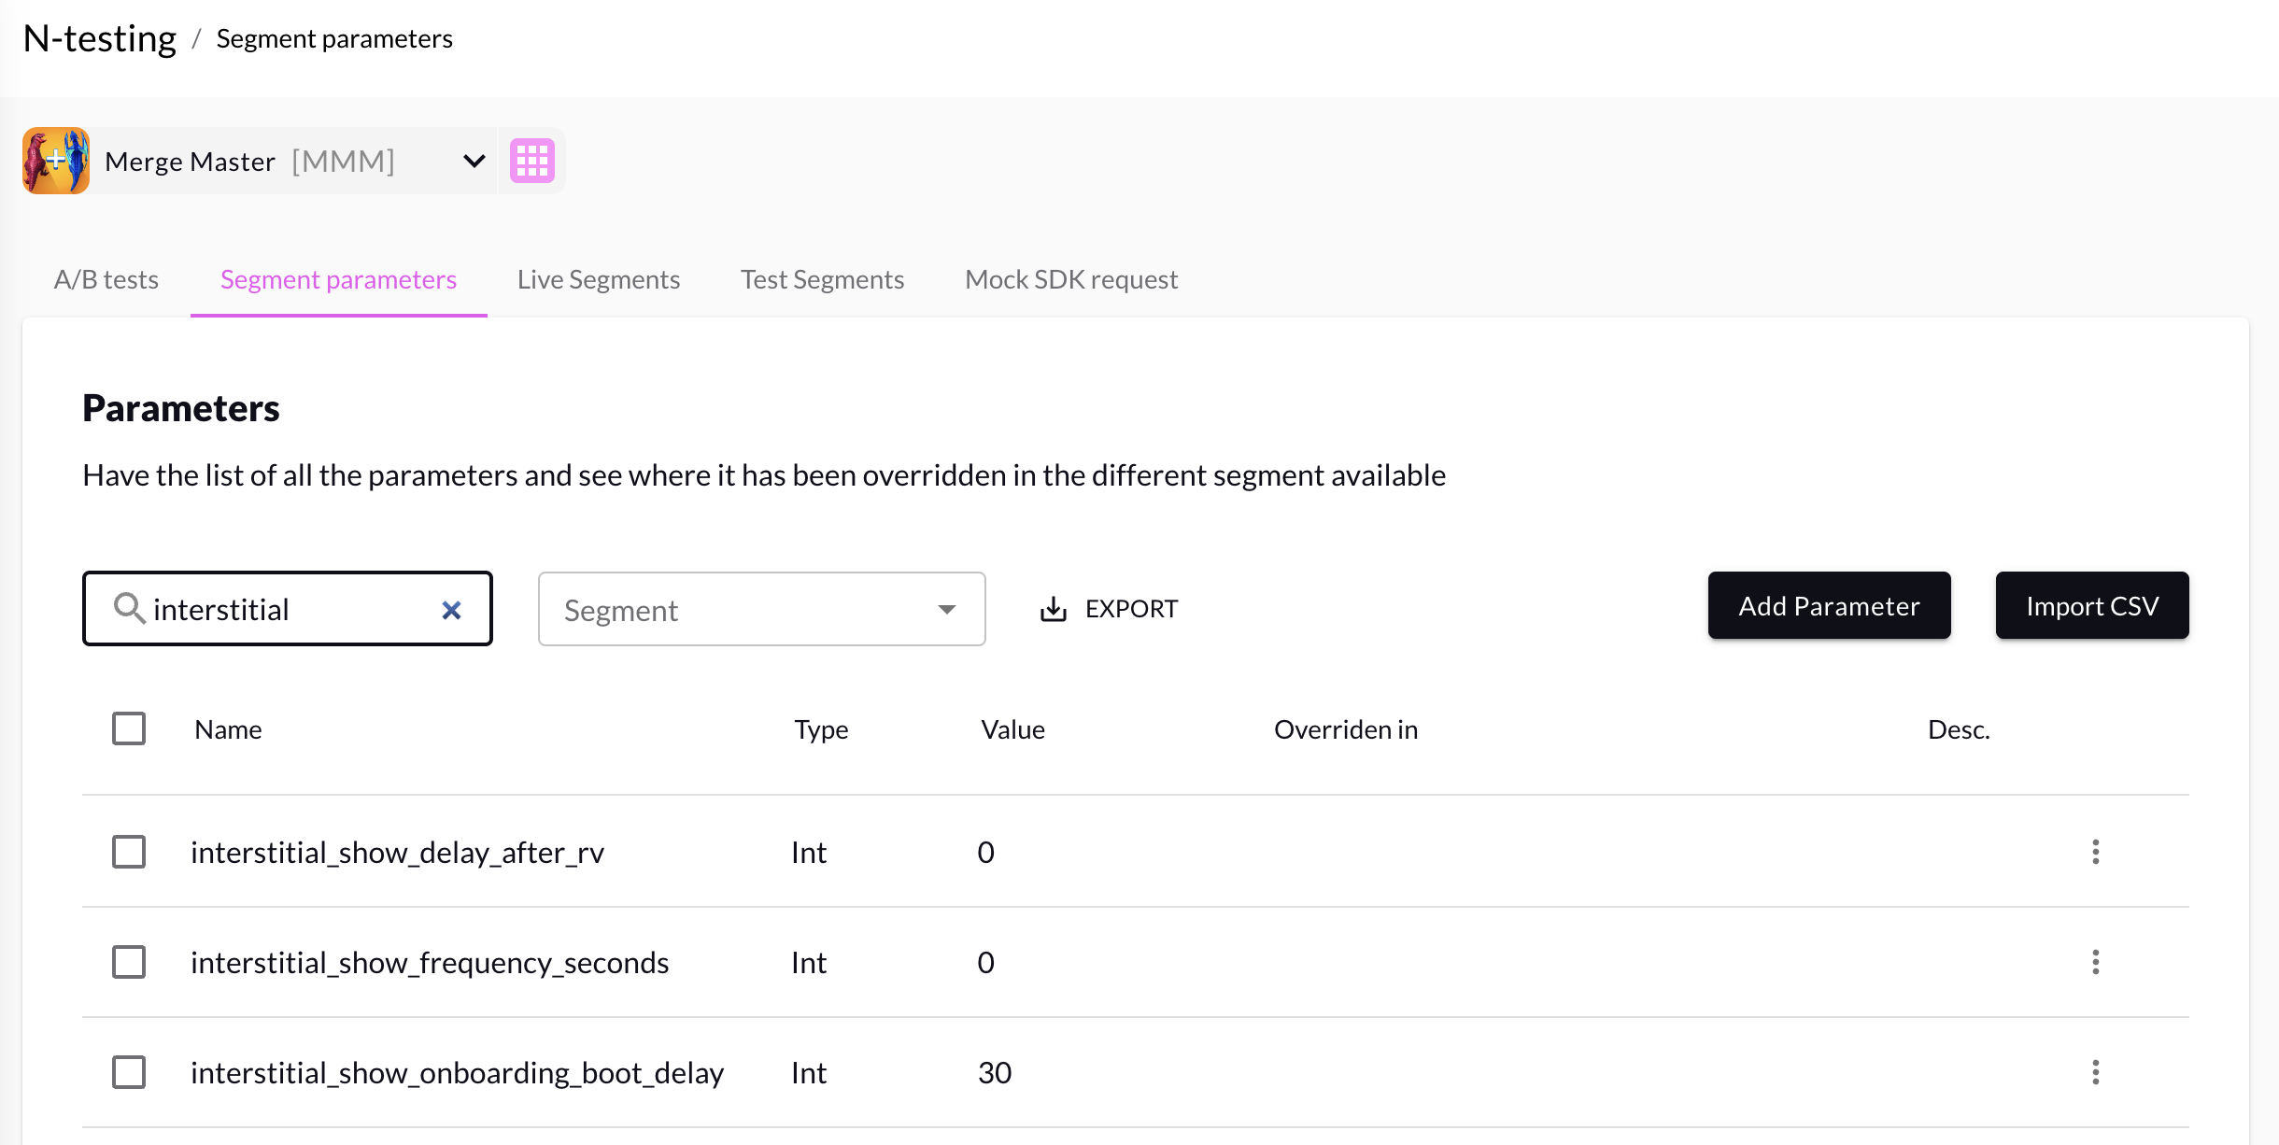Check the select-all checkbox in the header
The width and height of the screenshot is (2279, 1145).
tap(129, 728)
